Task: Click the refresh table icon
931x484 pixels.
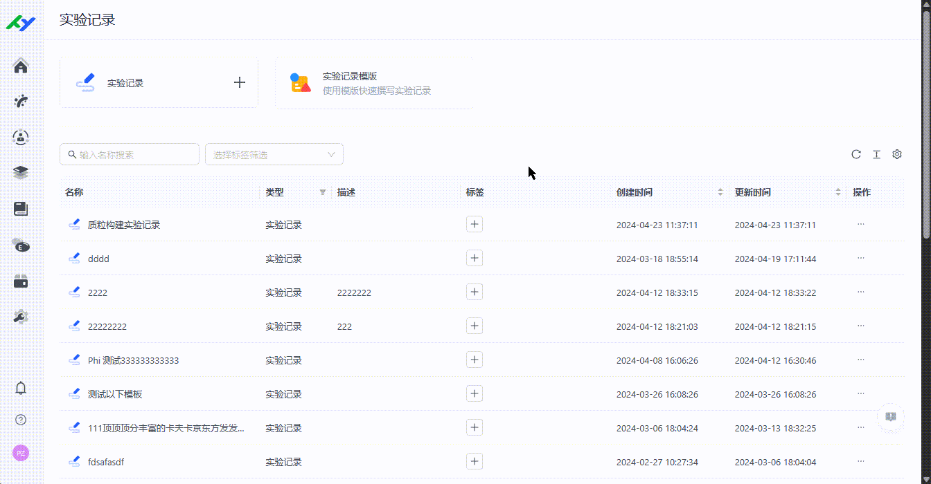Action: click(x=856, y=154)
